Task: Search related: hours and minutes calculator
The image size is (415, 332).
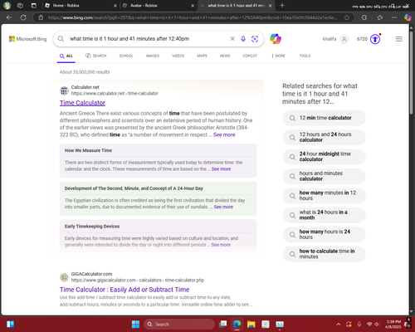Action: [x=324, y=176]
